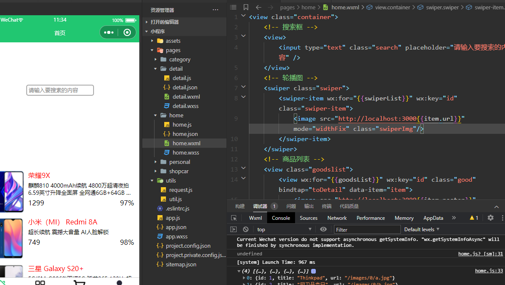Open the home.js file in explorer
The image size is (505, 285).
point(182,125)
